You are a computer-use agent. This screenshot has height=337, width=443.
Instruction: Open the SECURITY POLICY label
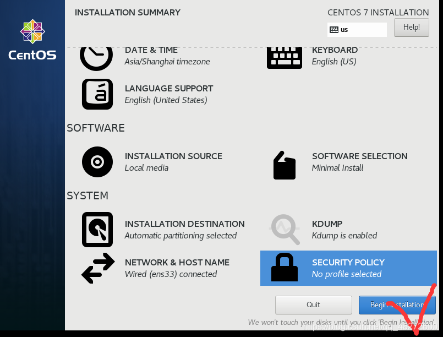coord(348,263)
